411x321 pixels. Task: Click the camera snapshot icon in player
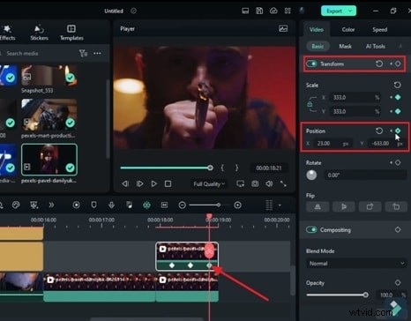[255, 183]
